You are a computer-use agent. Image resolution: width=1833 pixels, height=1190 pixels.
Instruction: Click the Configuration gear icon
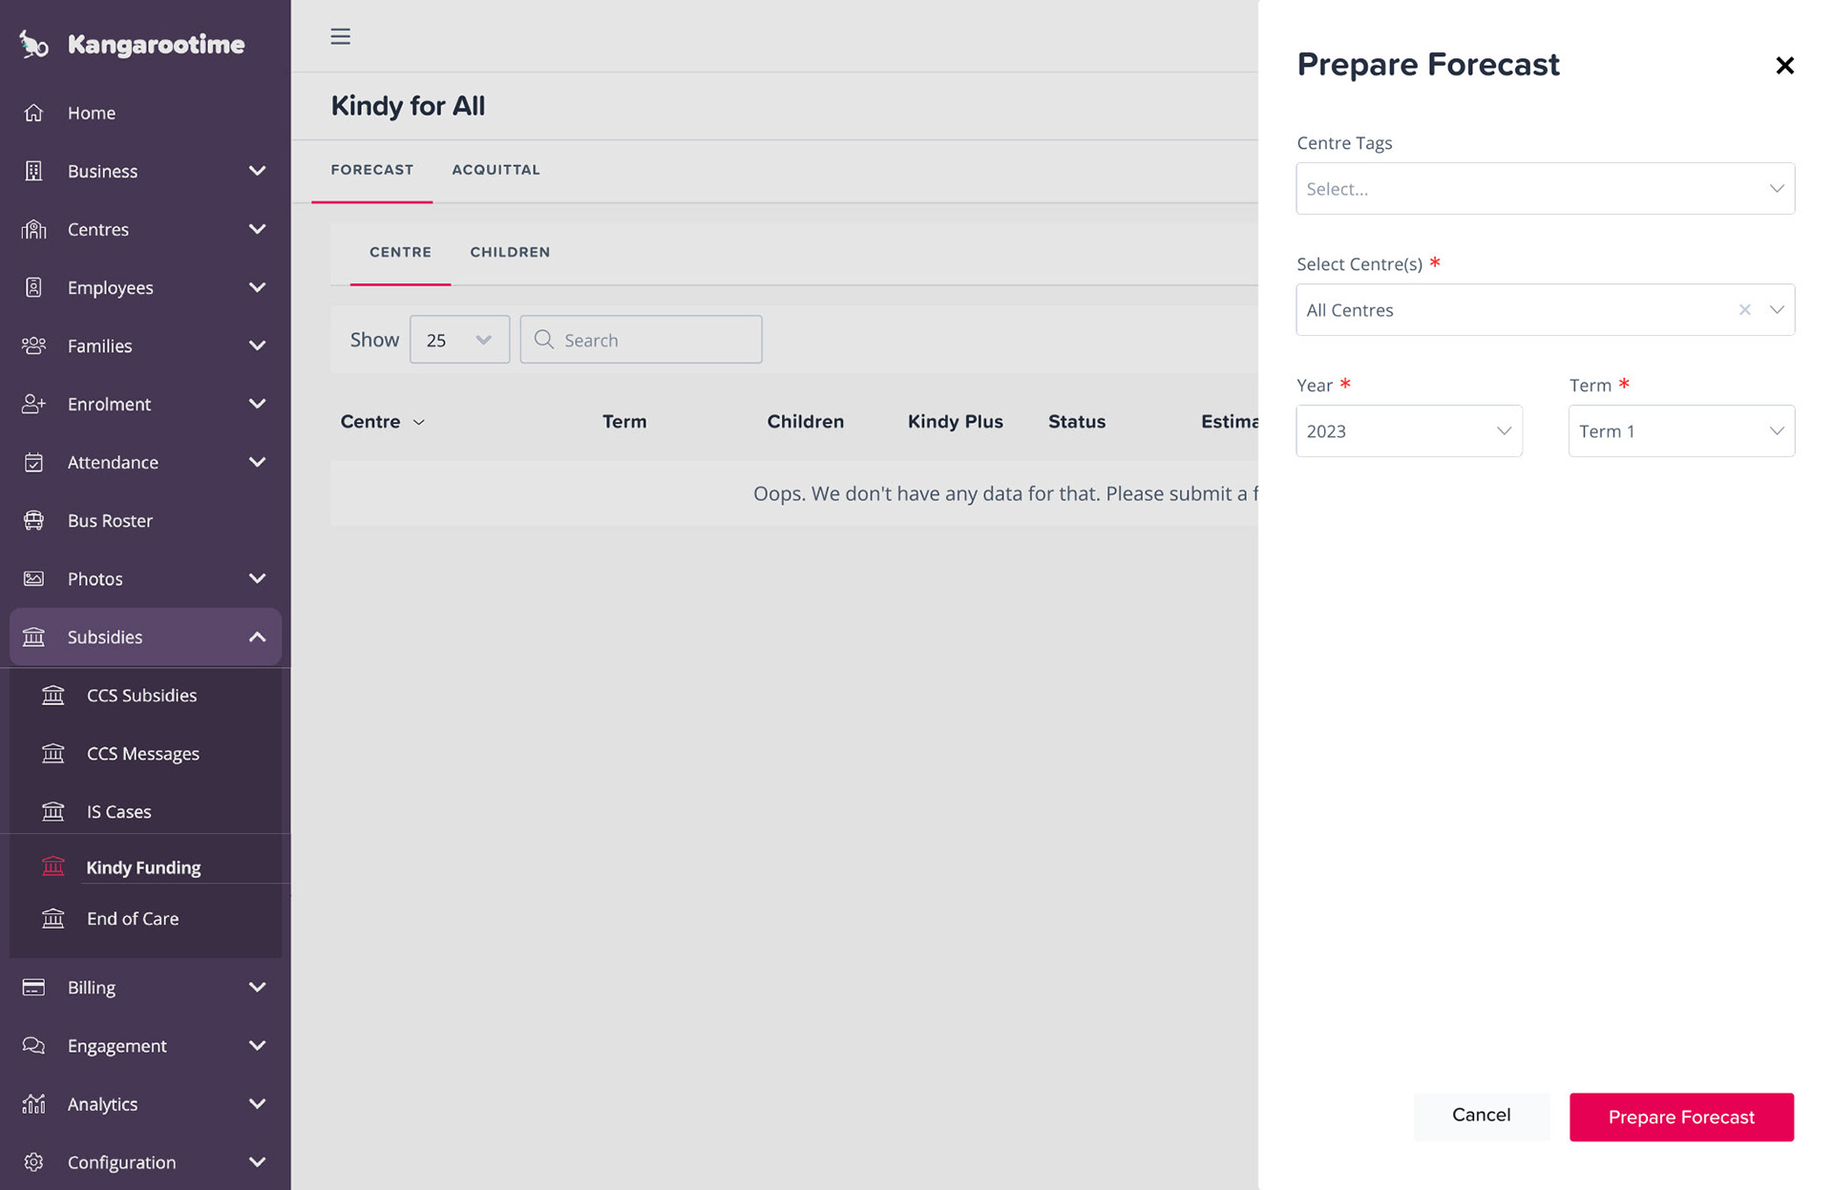pyautogui.click(x=33, y=1161)
